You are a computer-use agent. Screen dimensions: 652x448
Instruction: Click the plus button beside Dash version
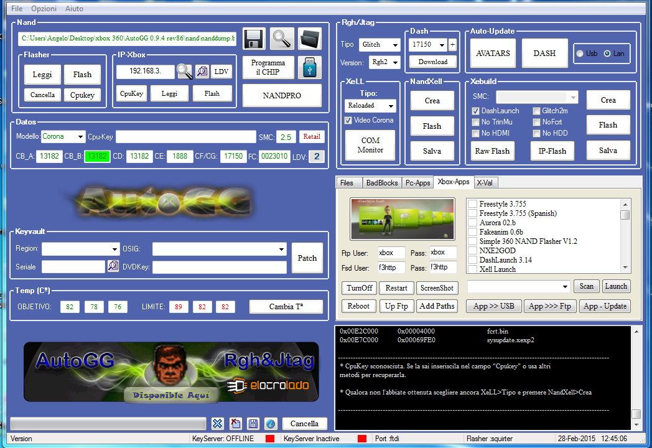pyautogui.click(x=452, y=45)
